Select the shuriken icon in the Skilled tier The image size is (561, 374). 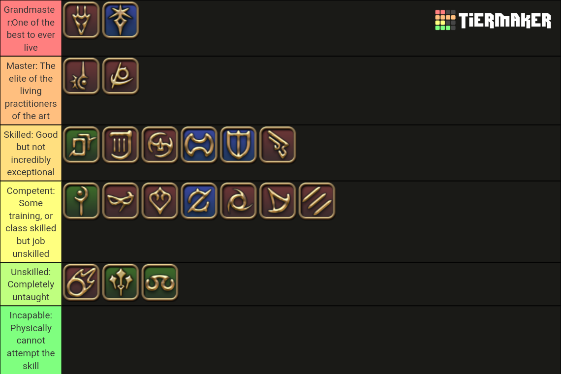pos(160,144)
